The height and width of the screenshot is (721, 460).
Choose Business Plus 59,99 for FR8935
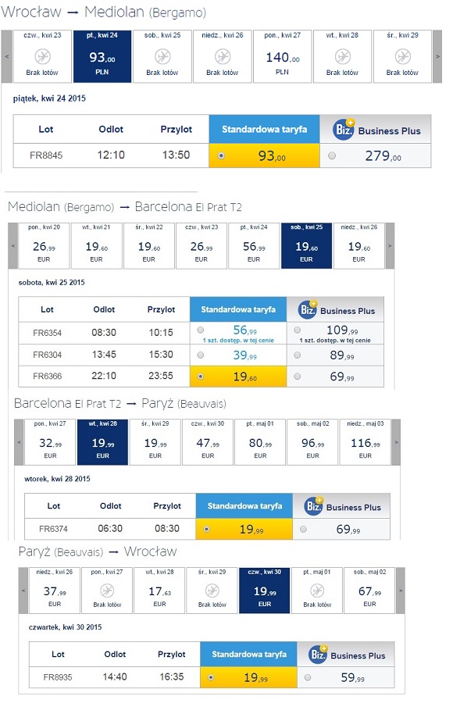click(x=308, y=677)
